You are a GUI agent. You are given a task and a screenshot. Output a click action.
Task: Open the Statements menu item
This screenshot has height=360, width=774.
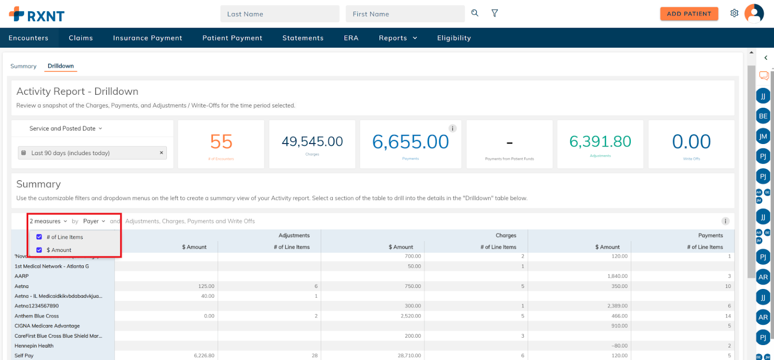click(x=303, y=38)
